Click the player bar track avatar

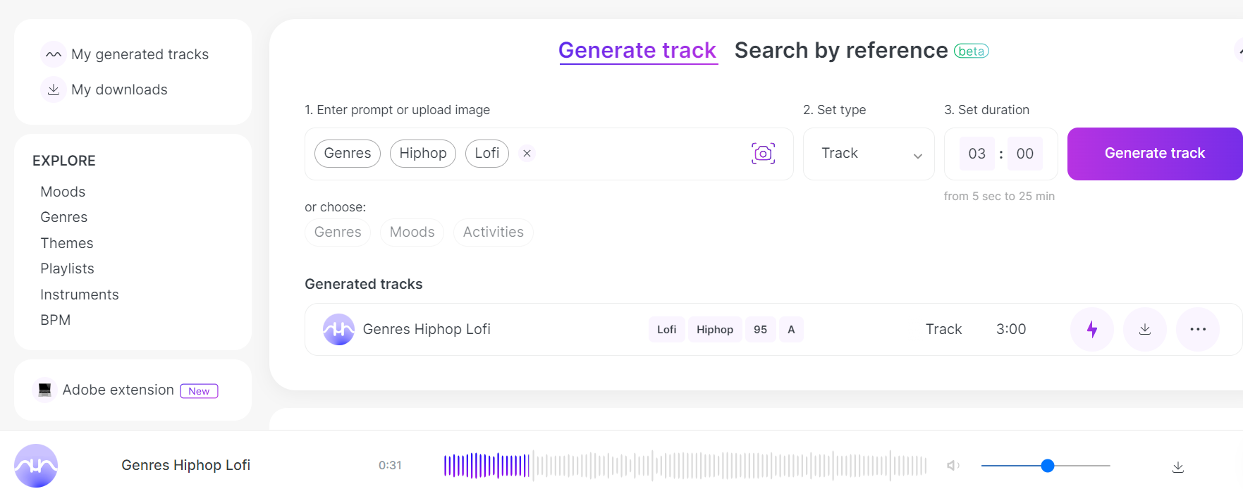pos(36,466)
